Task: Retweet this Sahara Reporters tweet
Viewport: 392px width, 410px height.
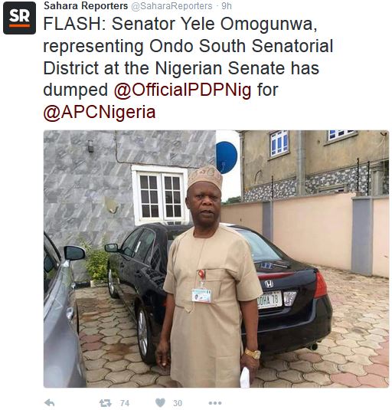Action: [x=105, y=403]
